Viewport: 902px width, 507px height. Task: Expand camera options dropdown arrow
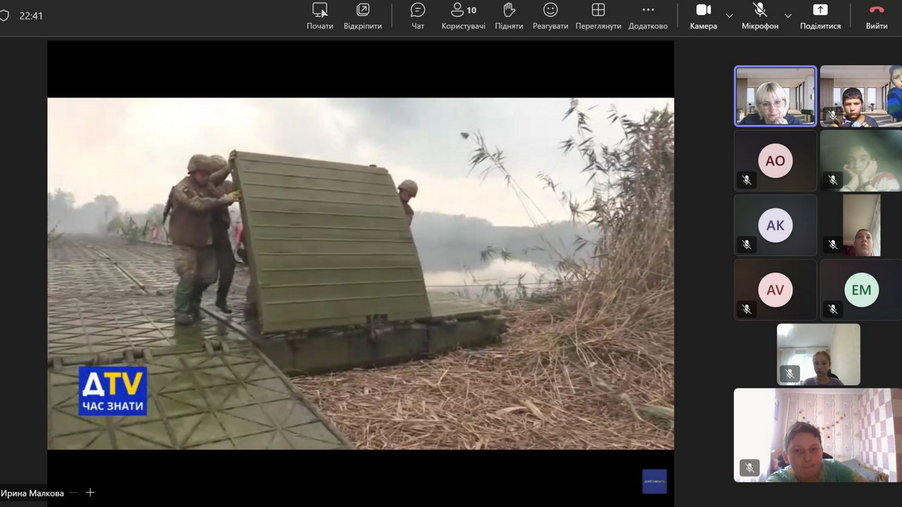click(729, 16)
